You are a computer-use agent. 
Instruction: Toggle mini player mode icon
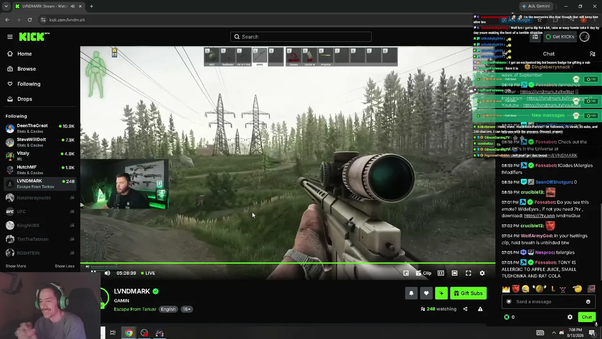[x=406, y=273]
